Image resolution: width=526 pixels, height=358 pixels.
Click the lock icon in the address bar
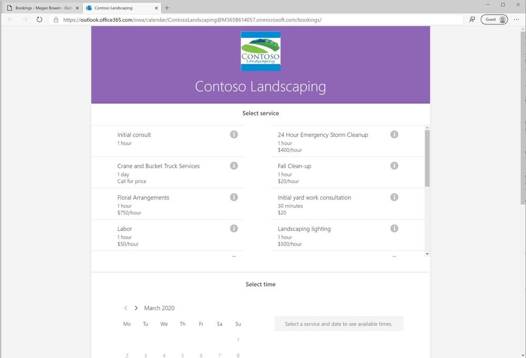pos(56,20)
